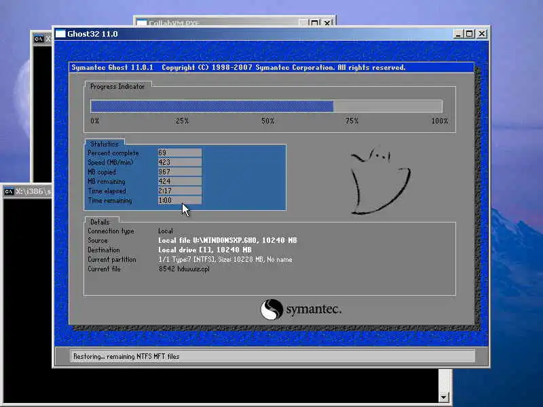
Task: Click the Speed (MB/min) value 423
Action: coord(179,162)
